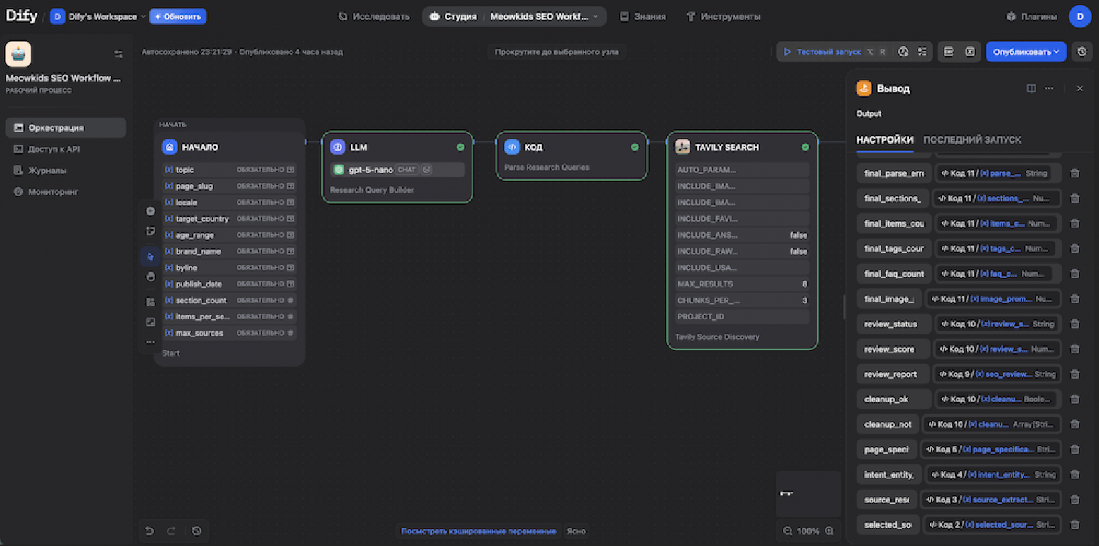Viewport: 1099px width, 546px height.
Task: Click the help book icon in Вывод panel
Action: tap(1031, 89)
